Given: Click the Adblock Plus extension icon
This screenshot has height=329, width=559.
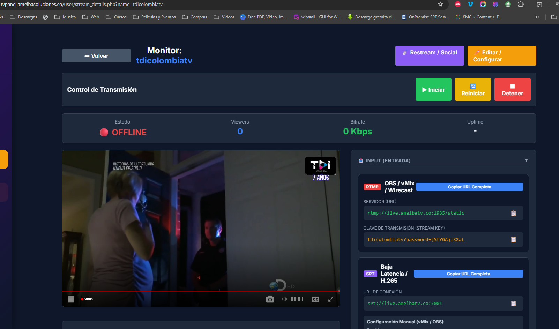Looking at the screenshot, I should (458, 5).
